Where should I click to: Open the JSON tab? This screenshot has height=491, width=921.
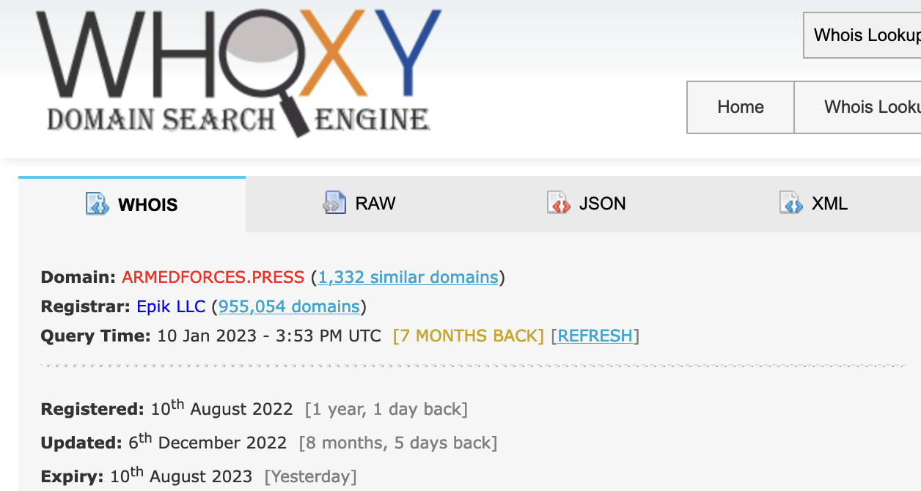point(587,204)
